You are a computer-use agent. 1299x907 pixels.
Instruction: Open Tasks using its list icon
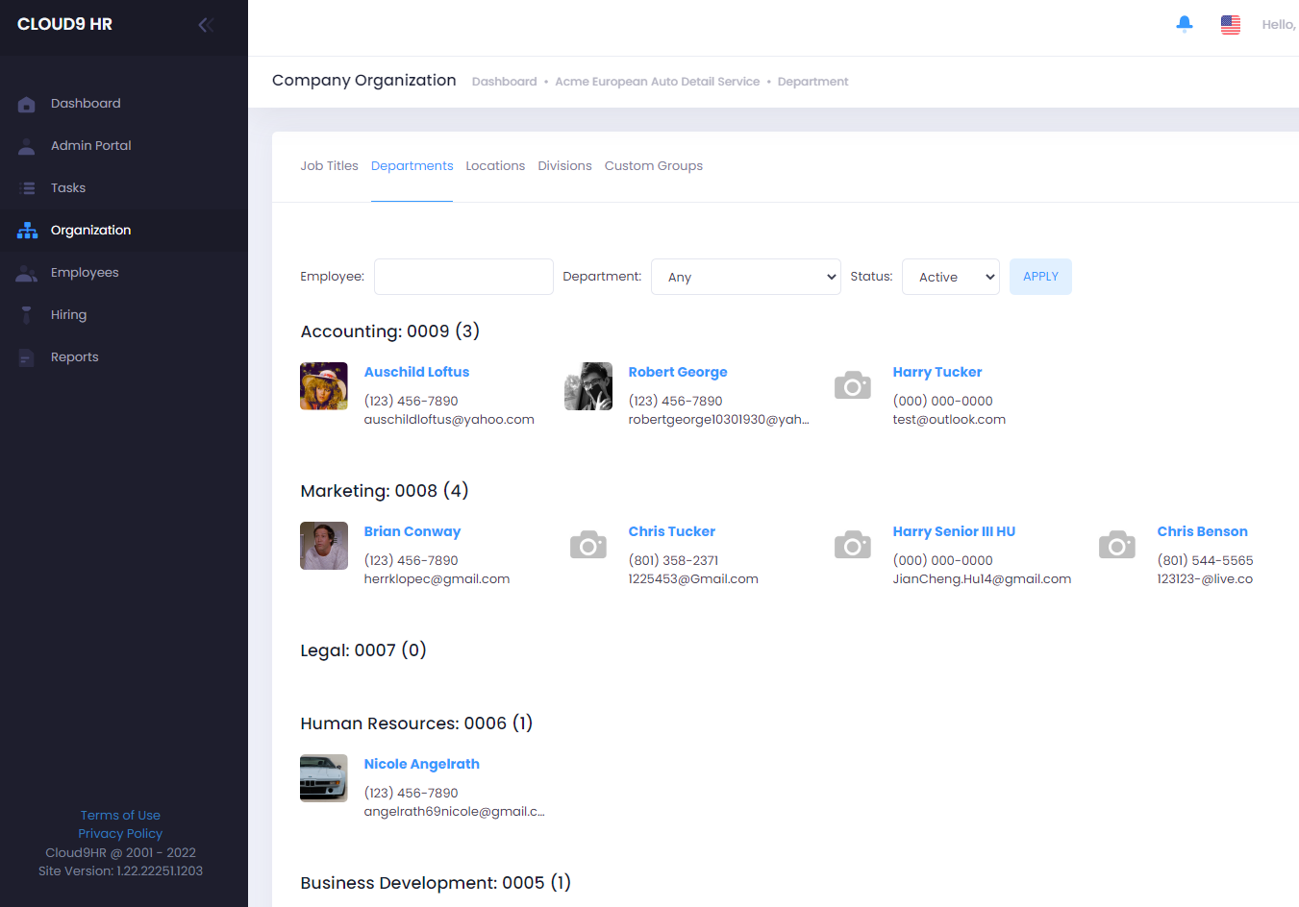(25, 187)
